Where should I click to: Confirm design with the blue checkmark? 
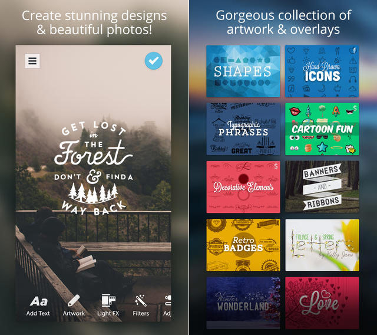[154, 61]
